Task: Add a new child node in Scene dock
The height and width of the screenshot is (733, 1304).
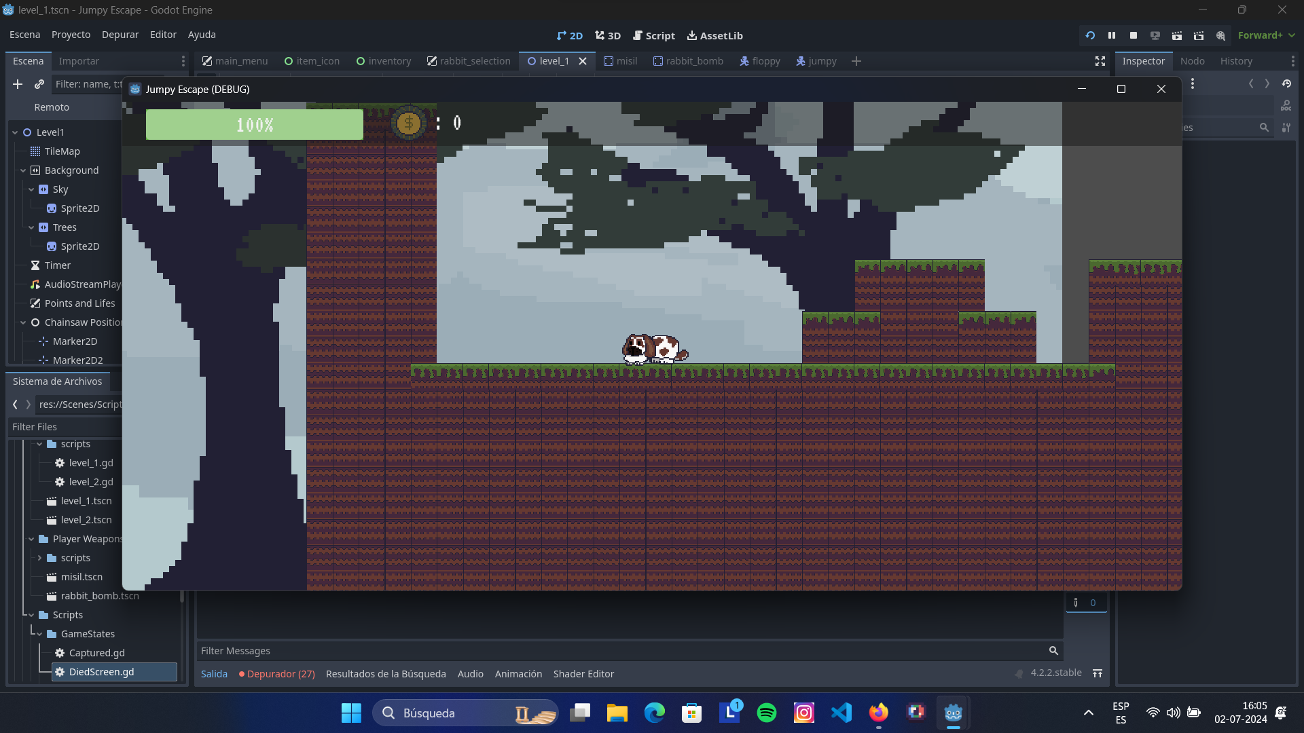Action: tap(17, 84)
